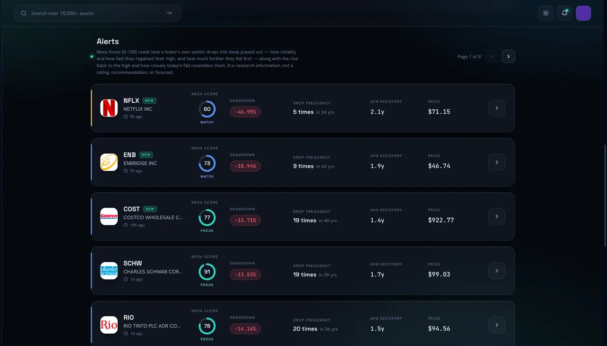Click ENB drawdown -18.94% badge

pos(245,166)
